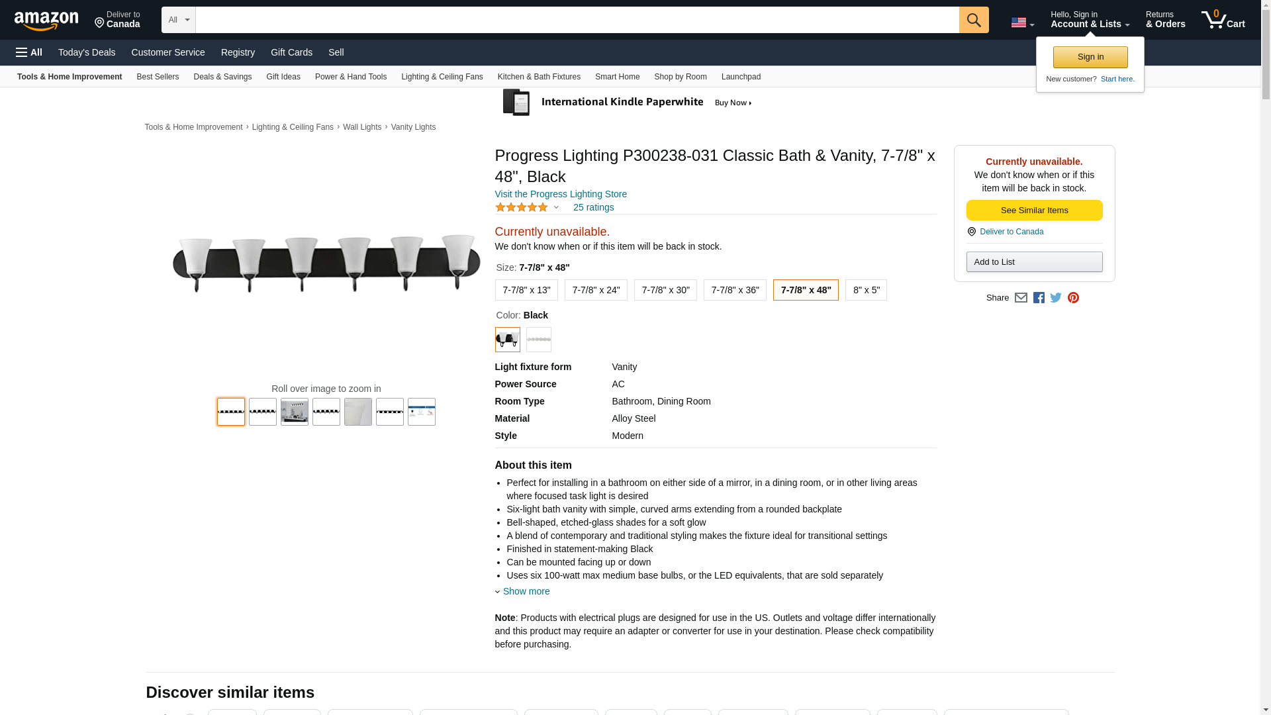Click the search magnifier button

coord(973,20)
